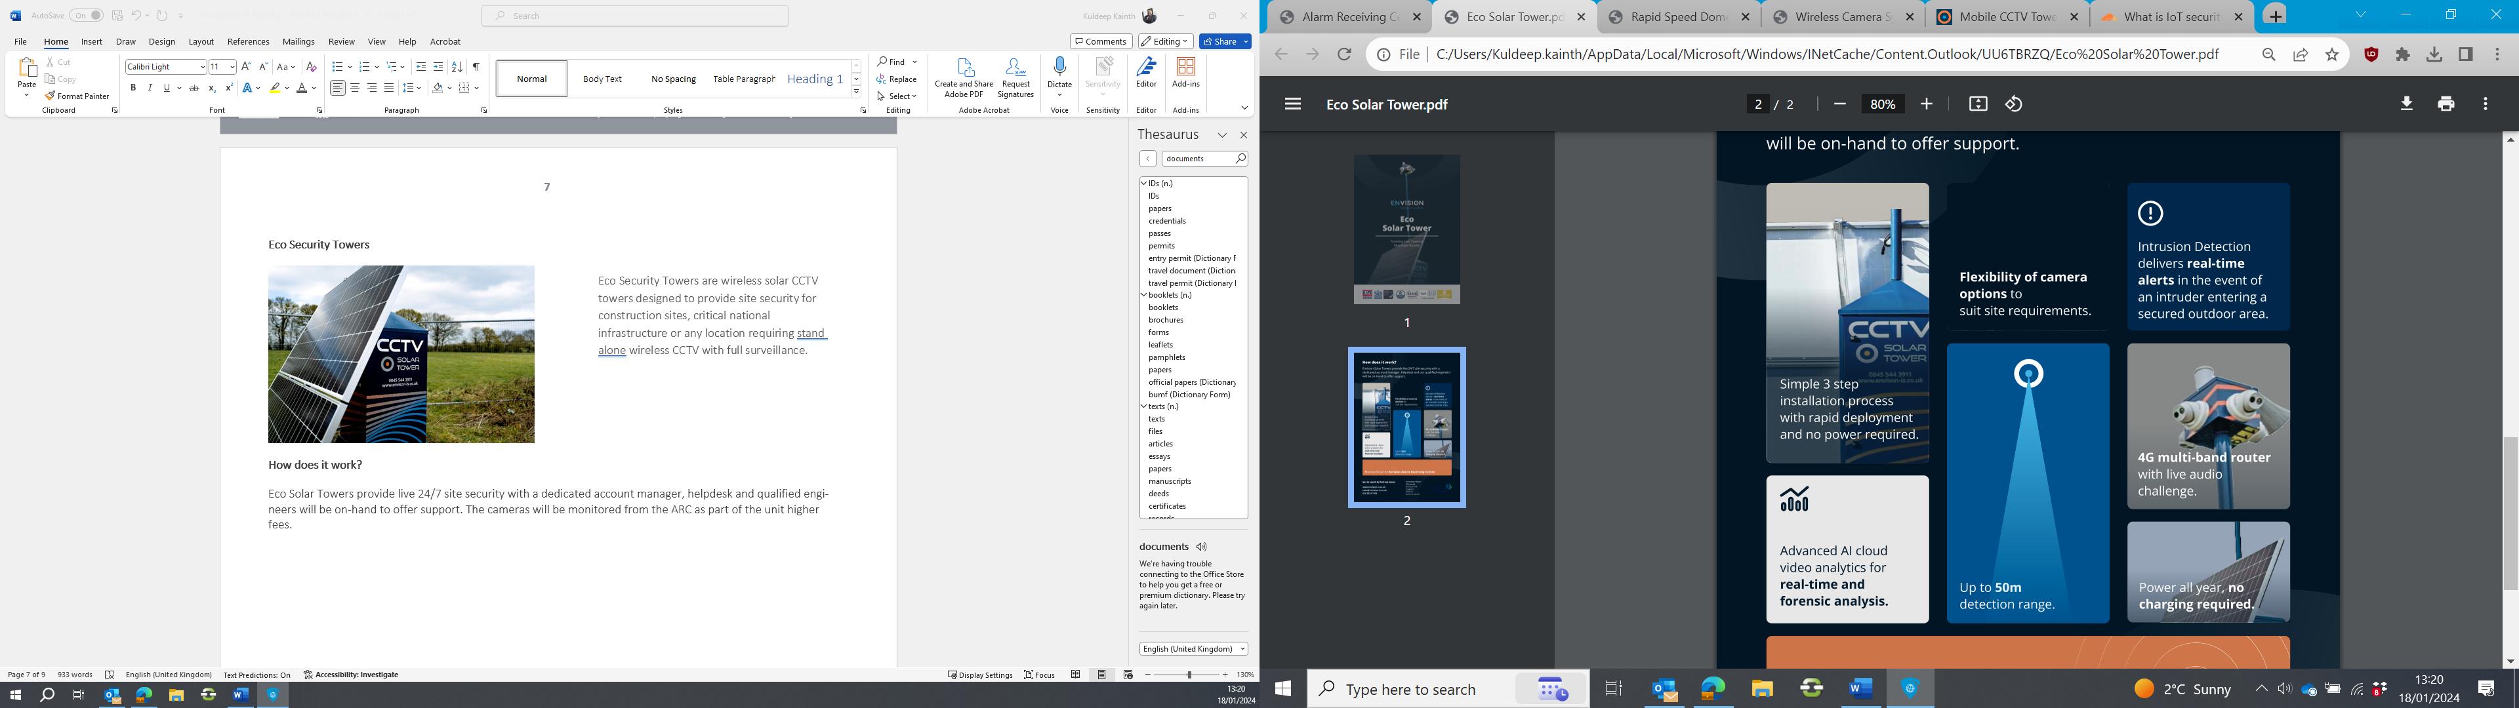Download the Eco Solar Tower PDF

(2407, 104)
